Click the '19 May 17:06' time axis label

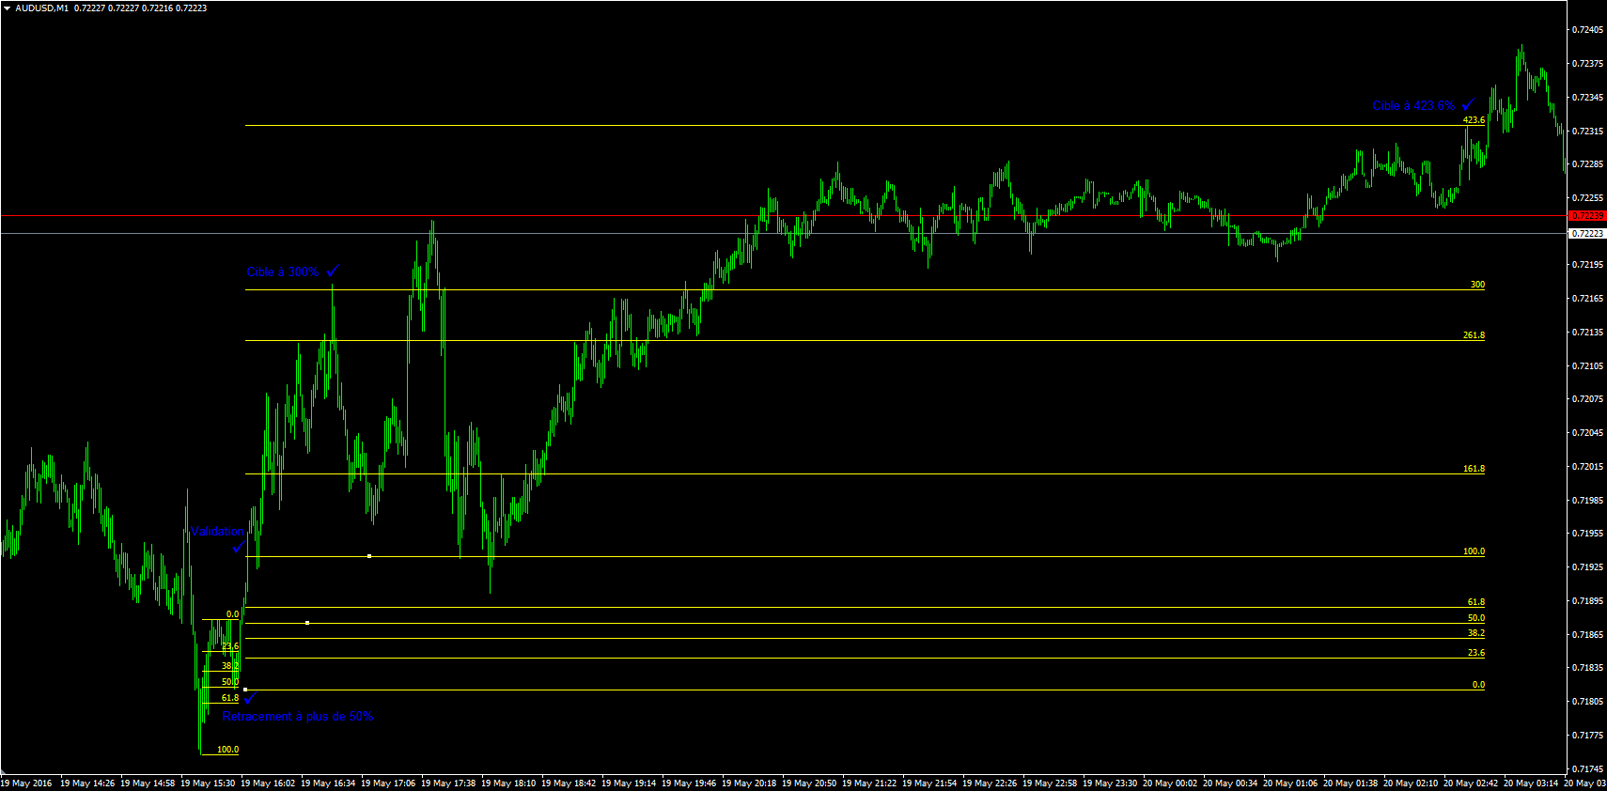[x=388, y=783]
